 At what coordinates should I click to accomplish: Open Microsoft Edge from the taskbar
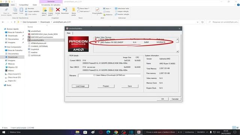(108, 132)
